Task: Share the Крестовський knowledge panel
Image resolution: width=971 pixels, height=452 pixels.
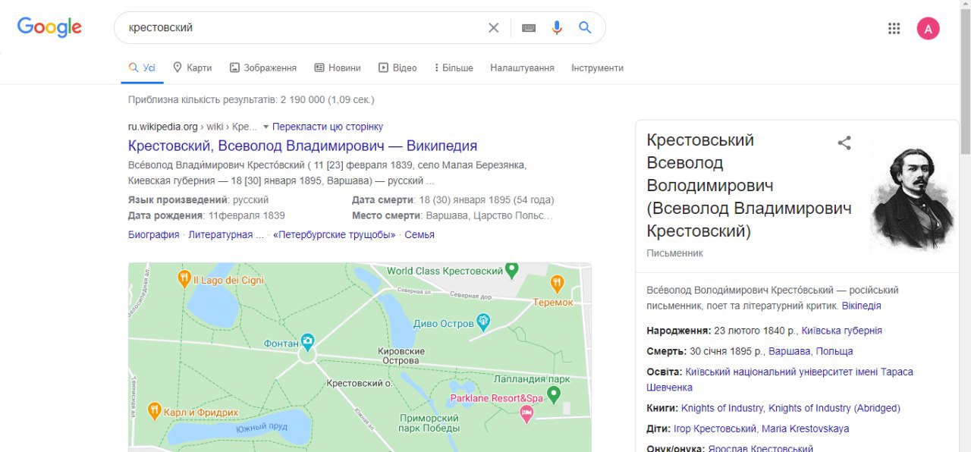Action: [844, 143]
